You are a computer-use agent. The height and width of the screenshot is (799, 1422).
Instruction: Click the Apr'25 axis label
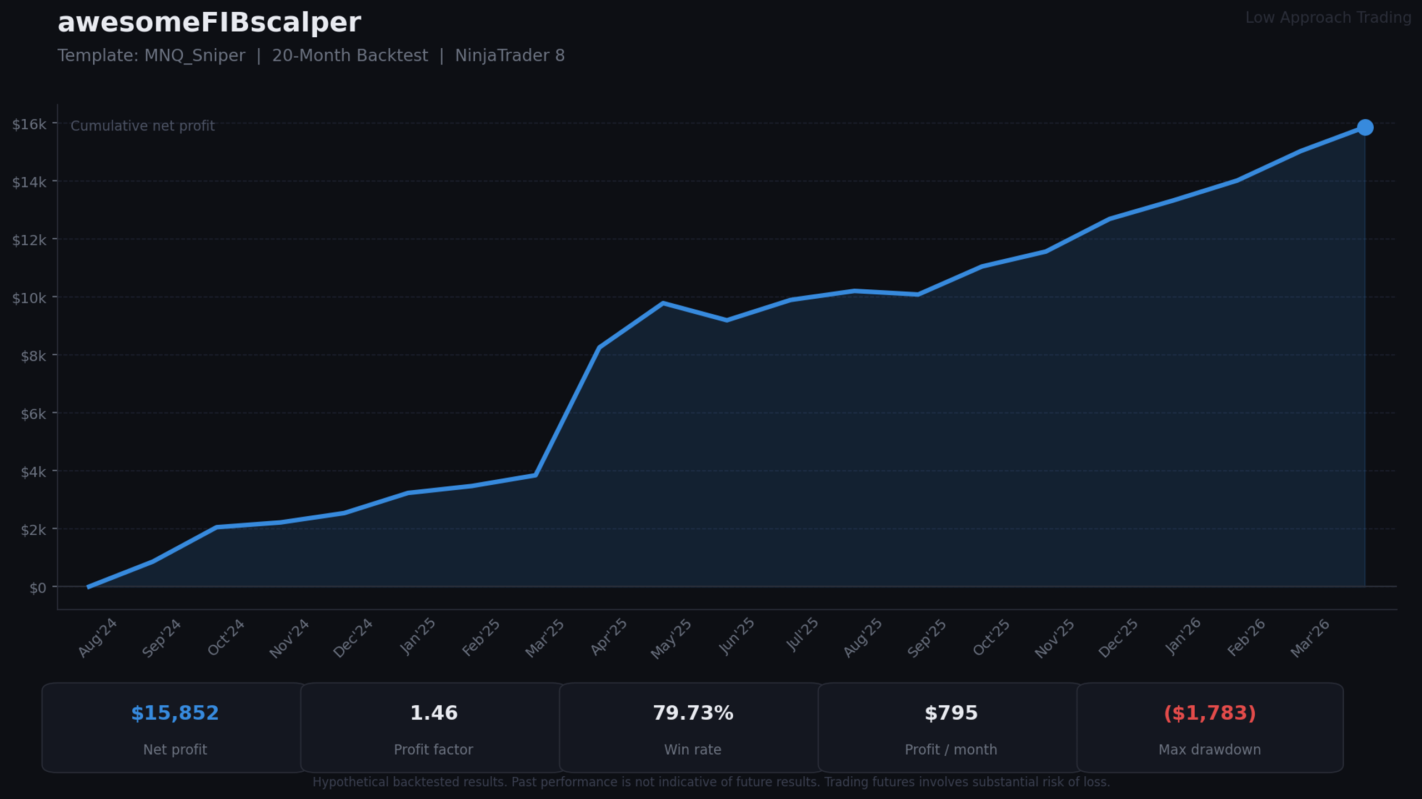pyautogui.click(x=609, y=637)
